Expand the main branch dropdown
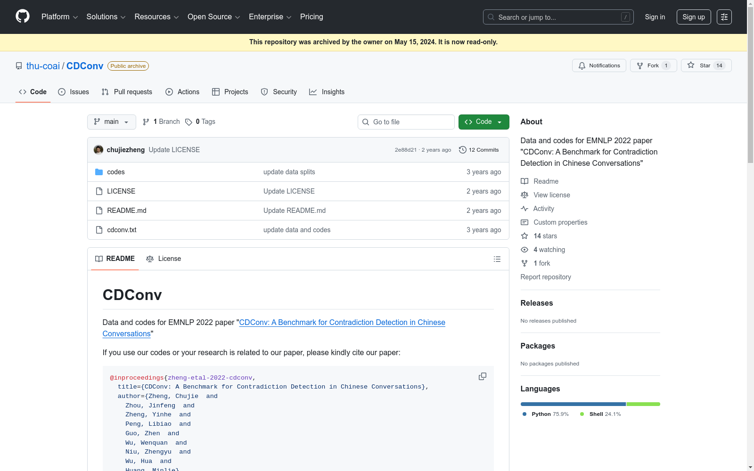754x471 pixels. pos(111,122)
